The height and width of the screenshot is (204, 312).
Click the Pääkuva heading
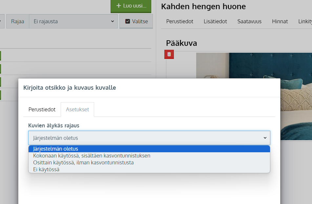[181, 43]
